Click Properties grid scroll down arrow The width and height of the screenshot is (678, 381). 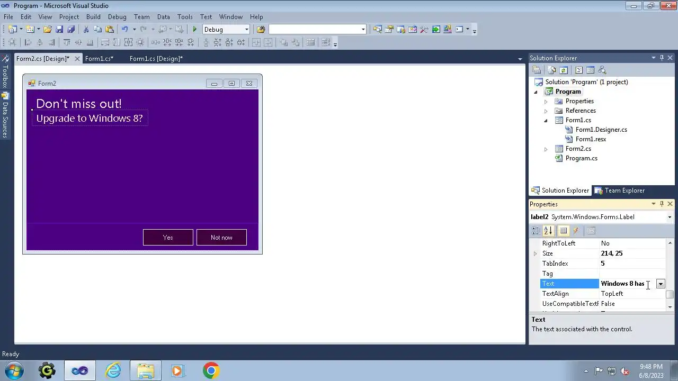coord(670,307)
